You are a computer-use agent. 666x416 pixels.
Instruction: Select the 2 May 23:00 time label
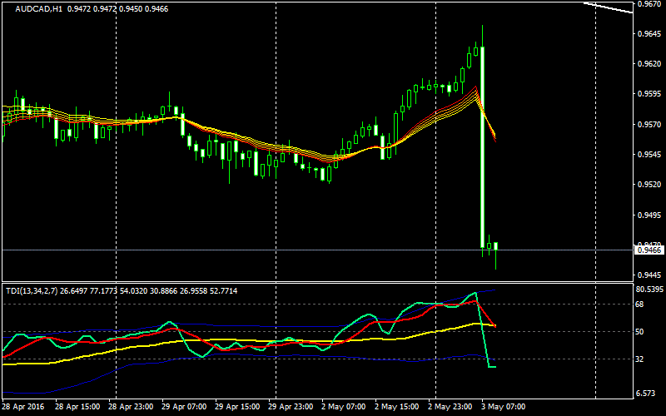(451, 408)
